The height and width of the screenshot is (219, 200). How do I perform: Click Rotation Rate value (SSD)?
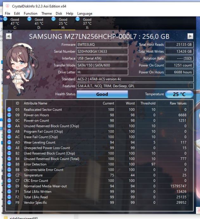tap(179, 58)
